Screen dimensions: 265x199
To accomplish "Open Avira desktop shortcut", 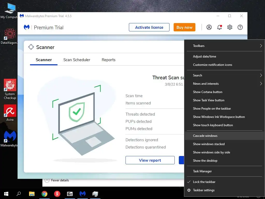I will pos(10,113).
